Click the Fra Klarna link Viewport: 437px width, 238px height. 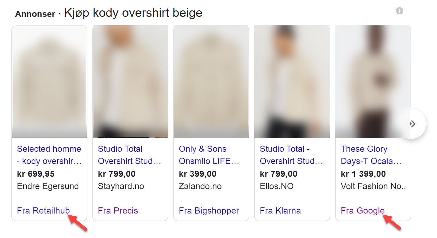click(x=280, y=210)
